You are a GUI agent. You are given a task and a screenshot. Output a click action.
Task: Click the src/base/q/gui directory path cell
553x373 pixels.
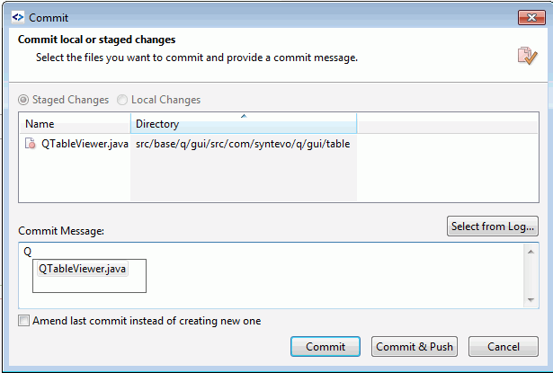[243, 144]
